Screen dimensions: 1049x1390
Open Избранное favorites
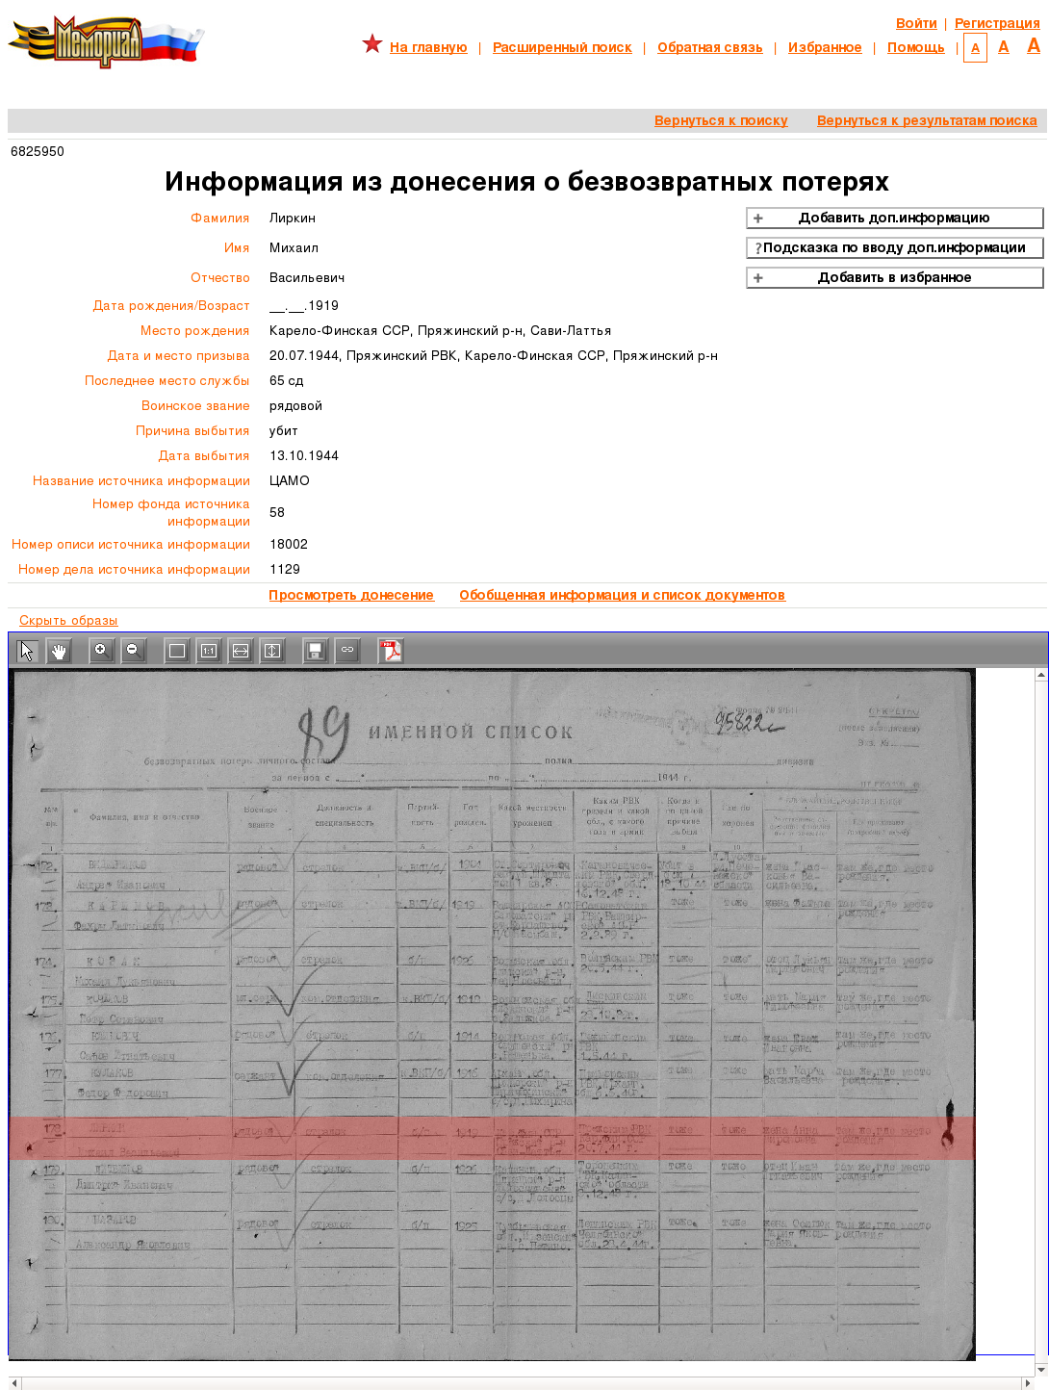click(x=825, y=47)
